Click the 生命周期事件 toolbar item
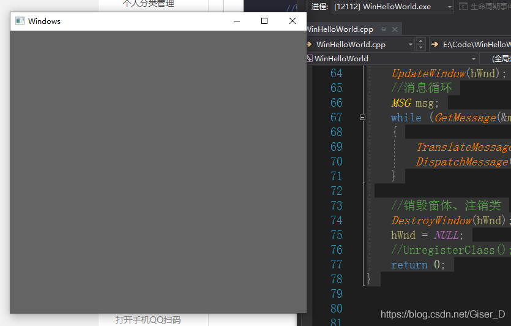 485,7
